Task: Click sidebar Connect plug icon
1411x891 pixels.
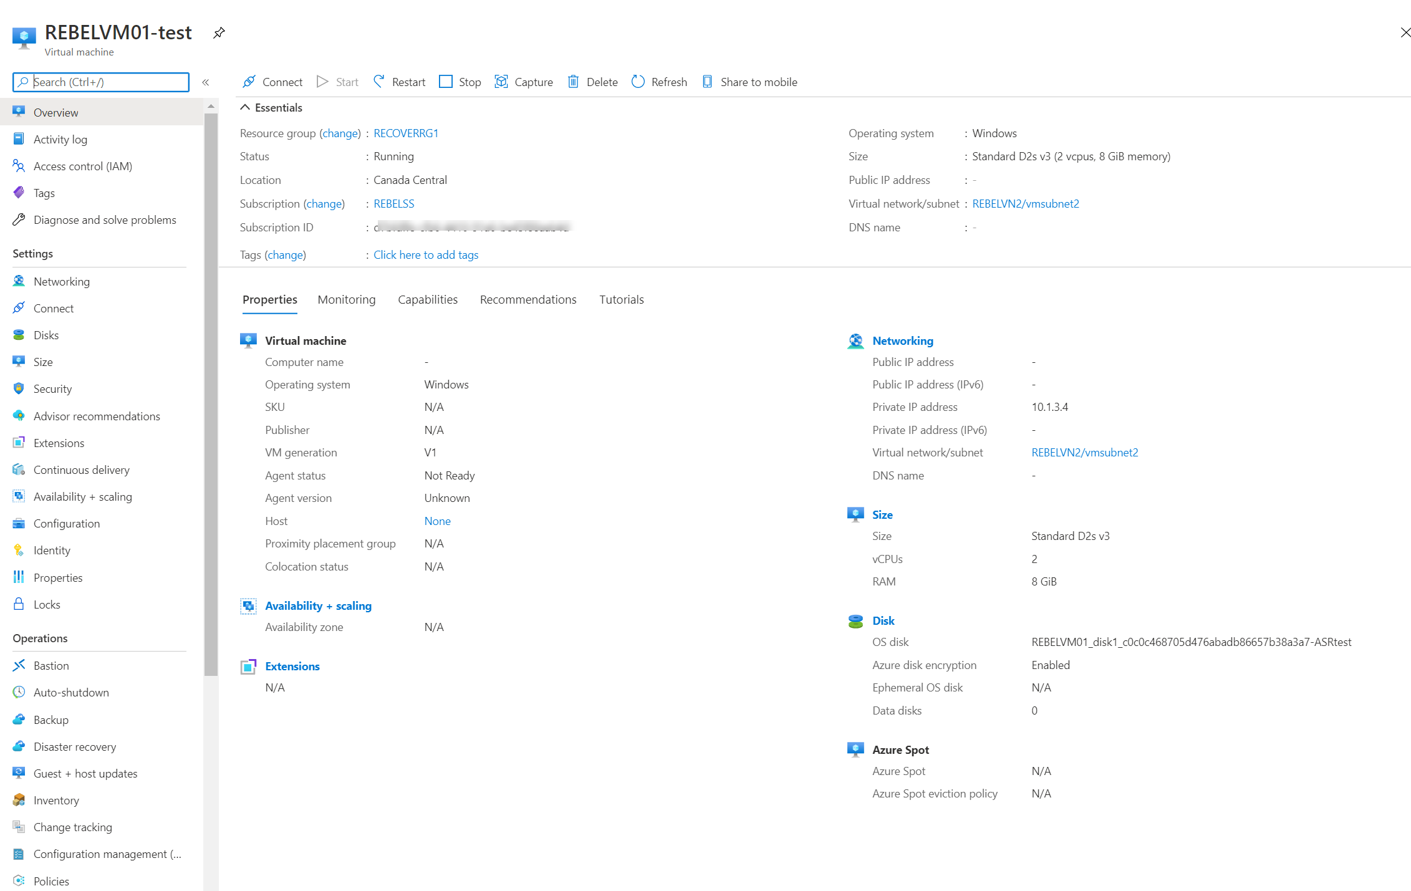Action: click(19, 308)
